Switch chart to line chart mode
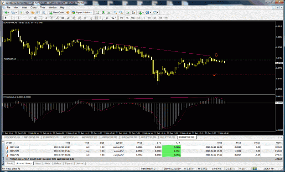285x172 pixels. click(x=109, y=13)
